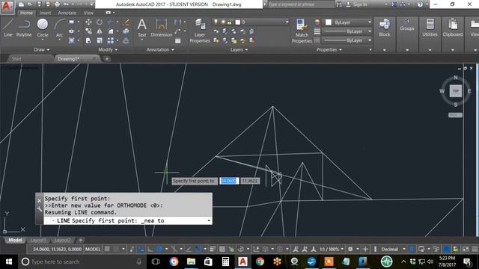Switch to the Annotate ribbon tab

tap(67, 13)
